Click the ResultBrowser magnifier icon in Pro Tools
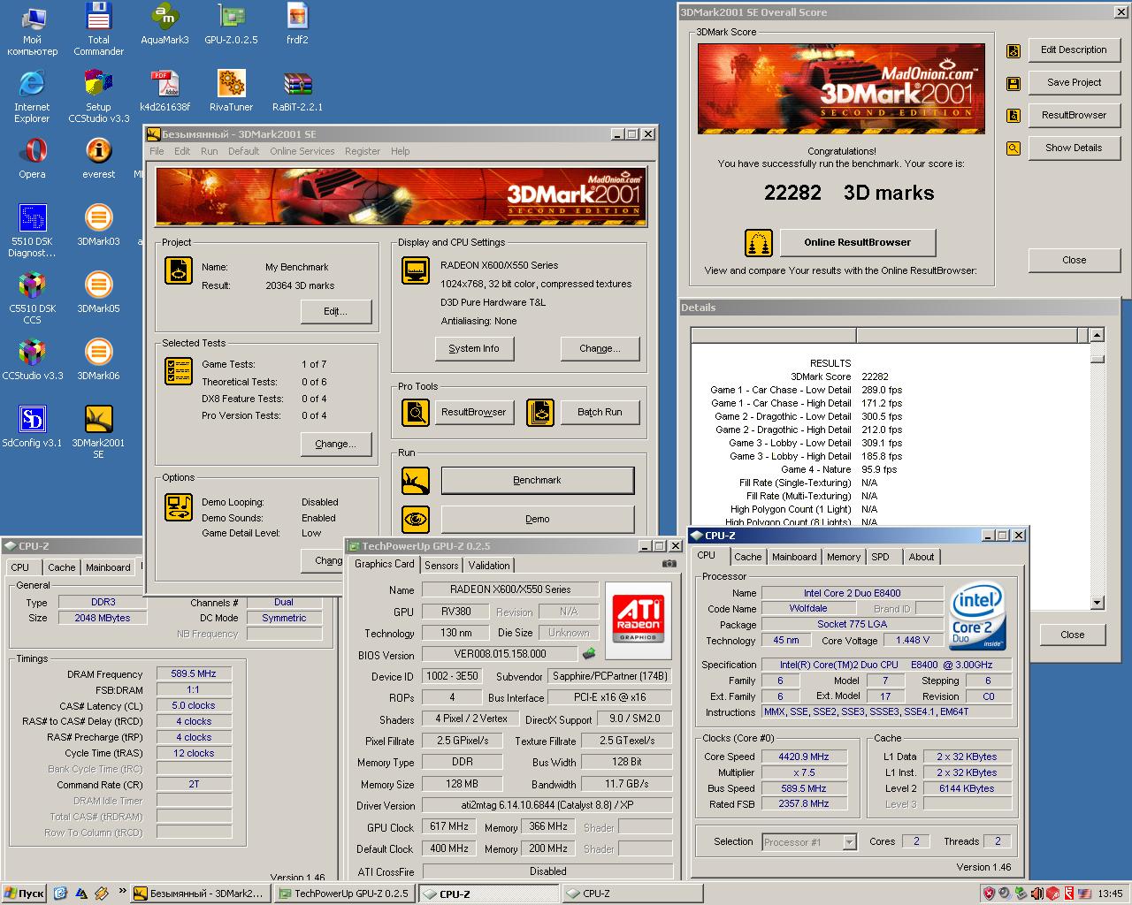 415,412
